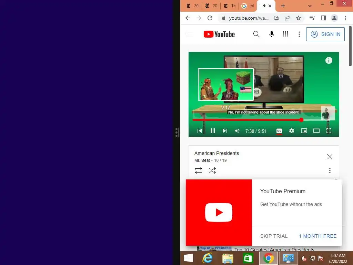
Task: Toggle loop playlist button
Action: [198, 170]
